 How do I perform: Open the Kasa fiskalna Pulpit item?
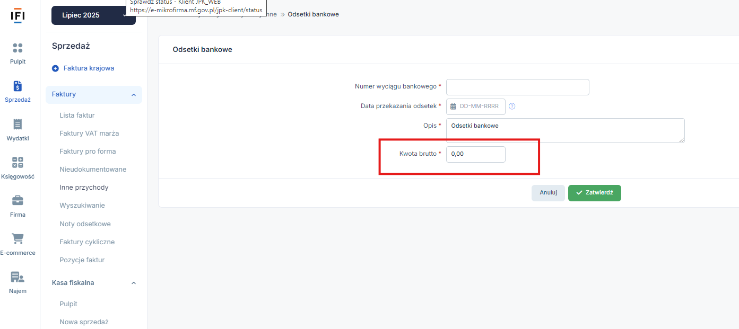69,304
